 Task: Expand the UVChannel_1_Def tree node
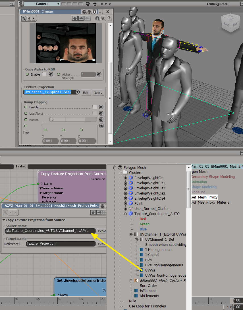coord(136,240)
